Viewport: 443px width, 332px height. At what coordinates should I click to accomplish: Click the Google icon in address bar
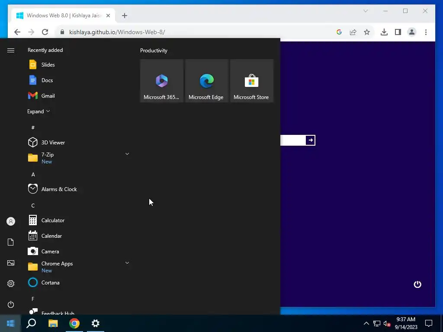click(339, 32)
